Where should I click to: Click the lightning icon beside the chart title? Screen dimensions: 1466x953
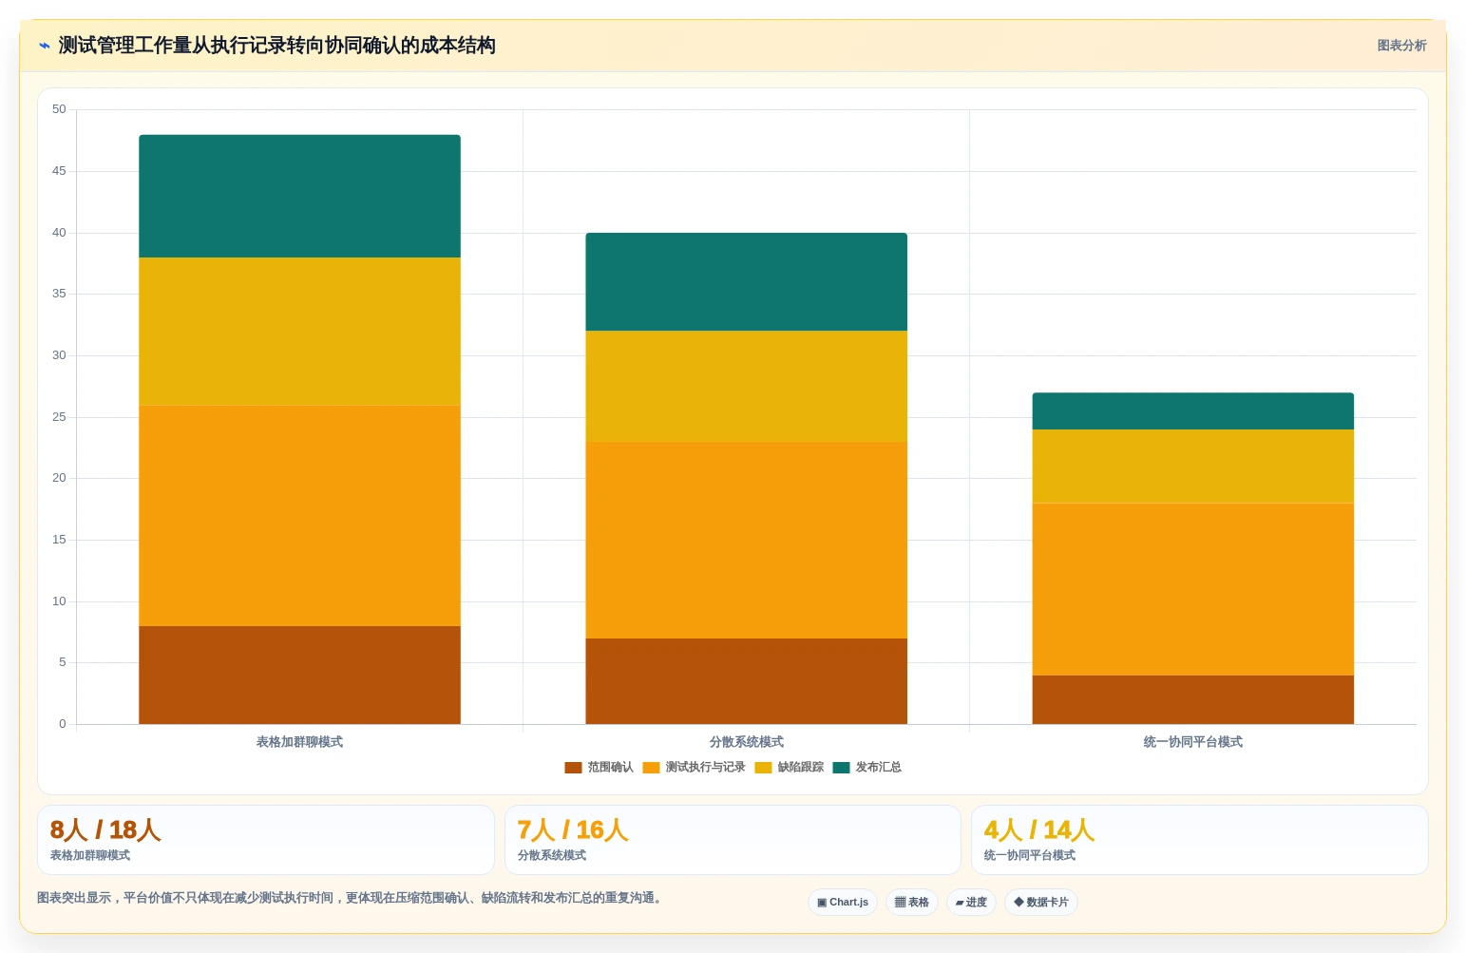[44, 46]
